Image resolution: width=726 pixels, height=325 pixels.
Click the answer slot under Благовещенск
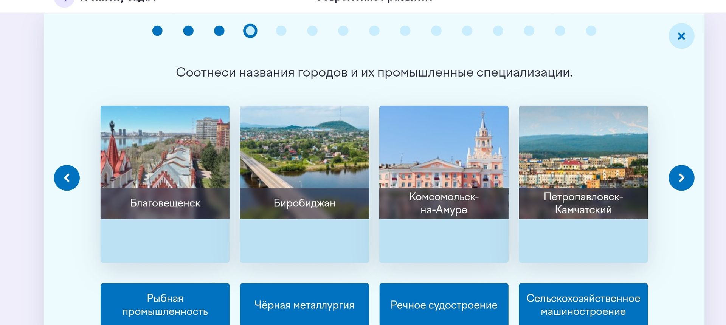165,241
